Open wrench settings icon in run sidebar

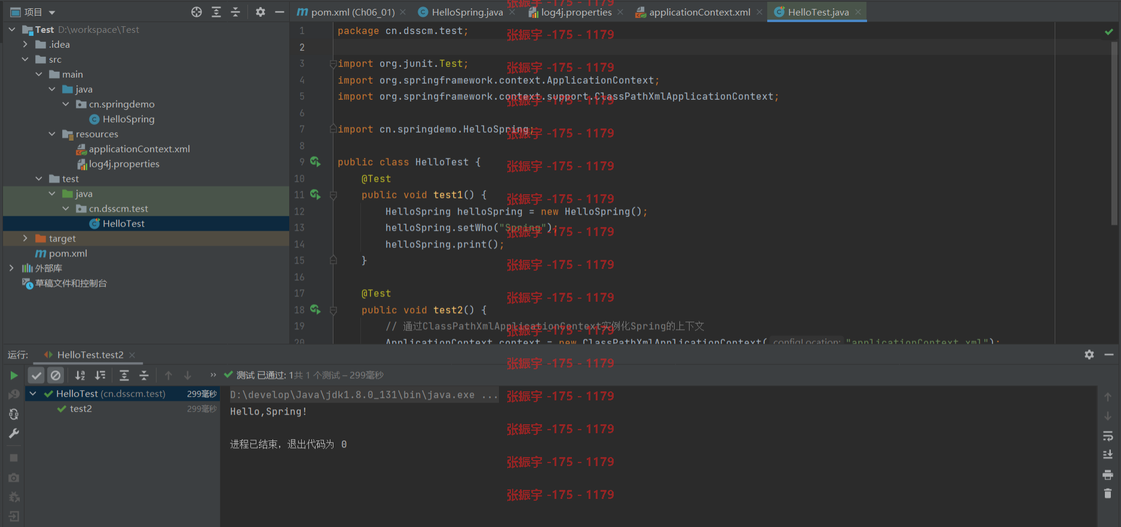click(14, 434)
